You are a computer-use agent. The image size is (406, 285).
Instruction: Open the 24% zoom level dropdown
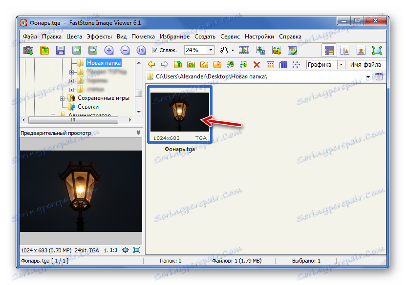pyautogui.click(x=211, y=50)
